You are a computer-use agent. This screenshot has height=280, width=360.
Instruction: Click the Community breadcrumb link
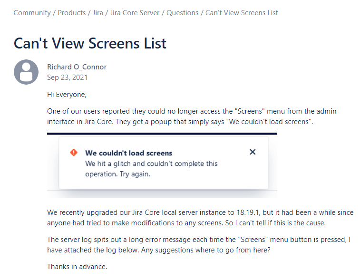(32, 12)
